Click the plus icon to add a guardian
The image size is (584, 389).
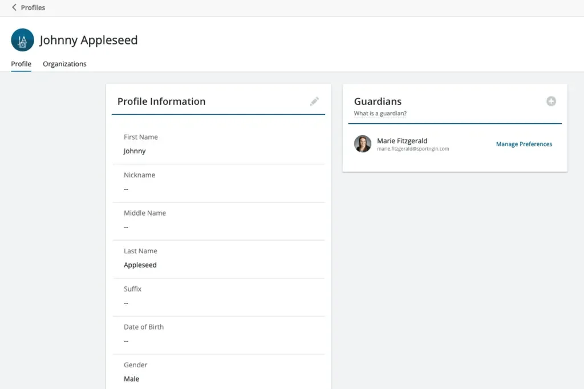[551, 101]
